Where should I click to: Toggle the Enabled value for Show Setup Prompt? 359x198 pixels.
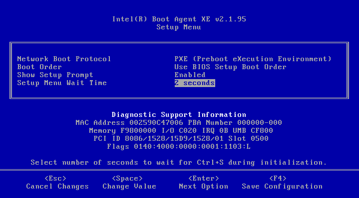click(190, 75)
